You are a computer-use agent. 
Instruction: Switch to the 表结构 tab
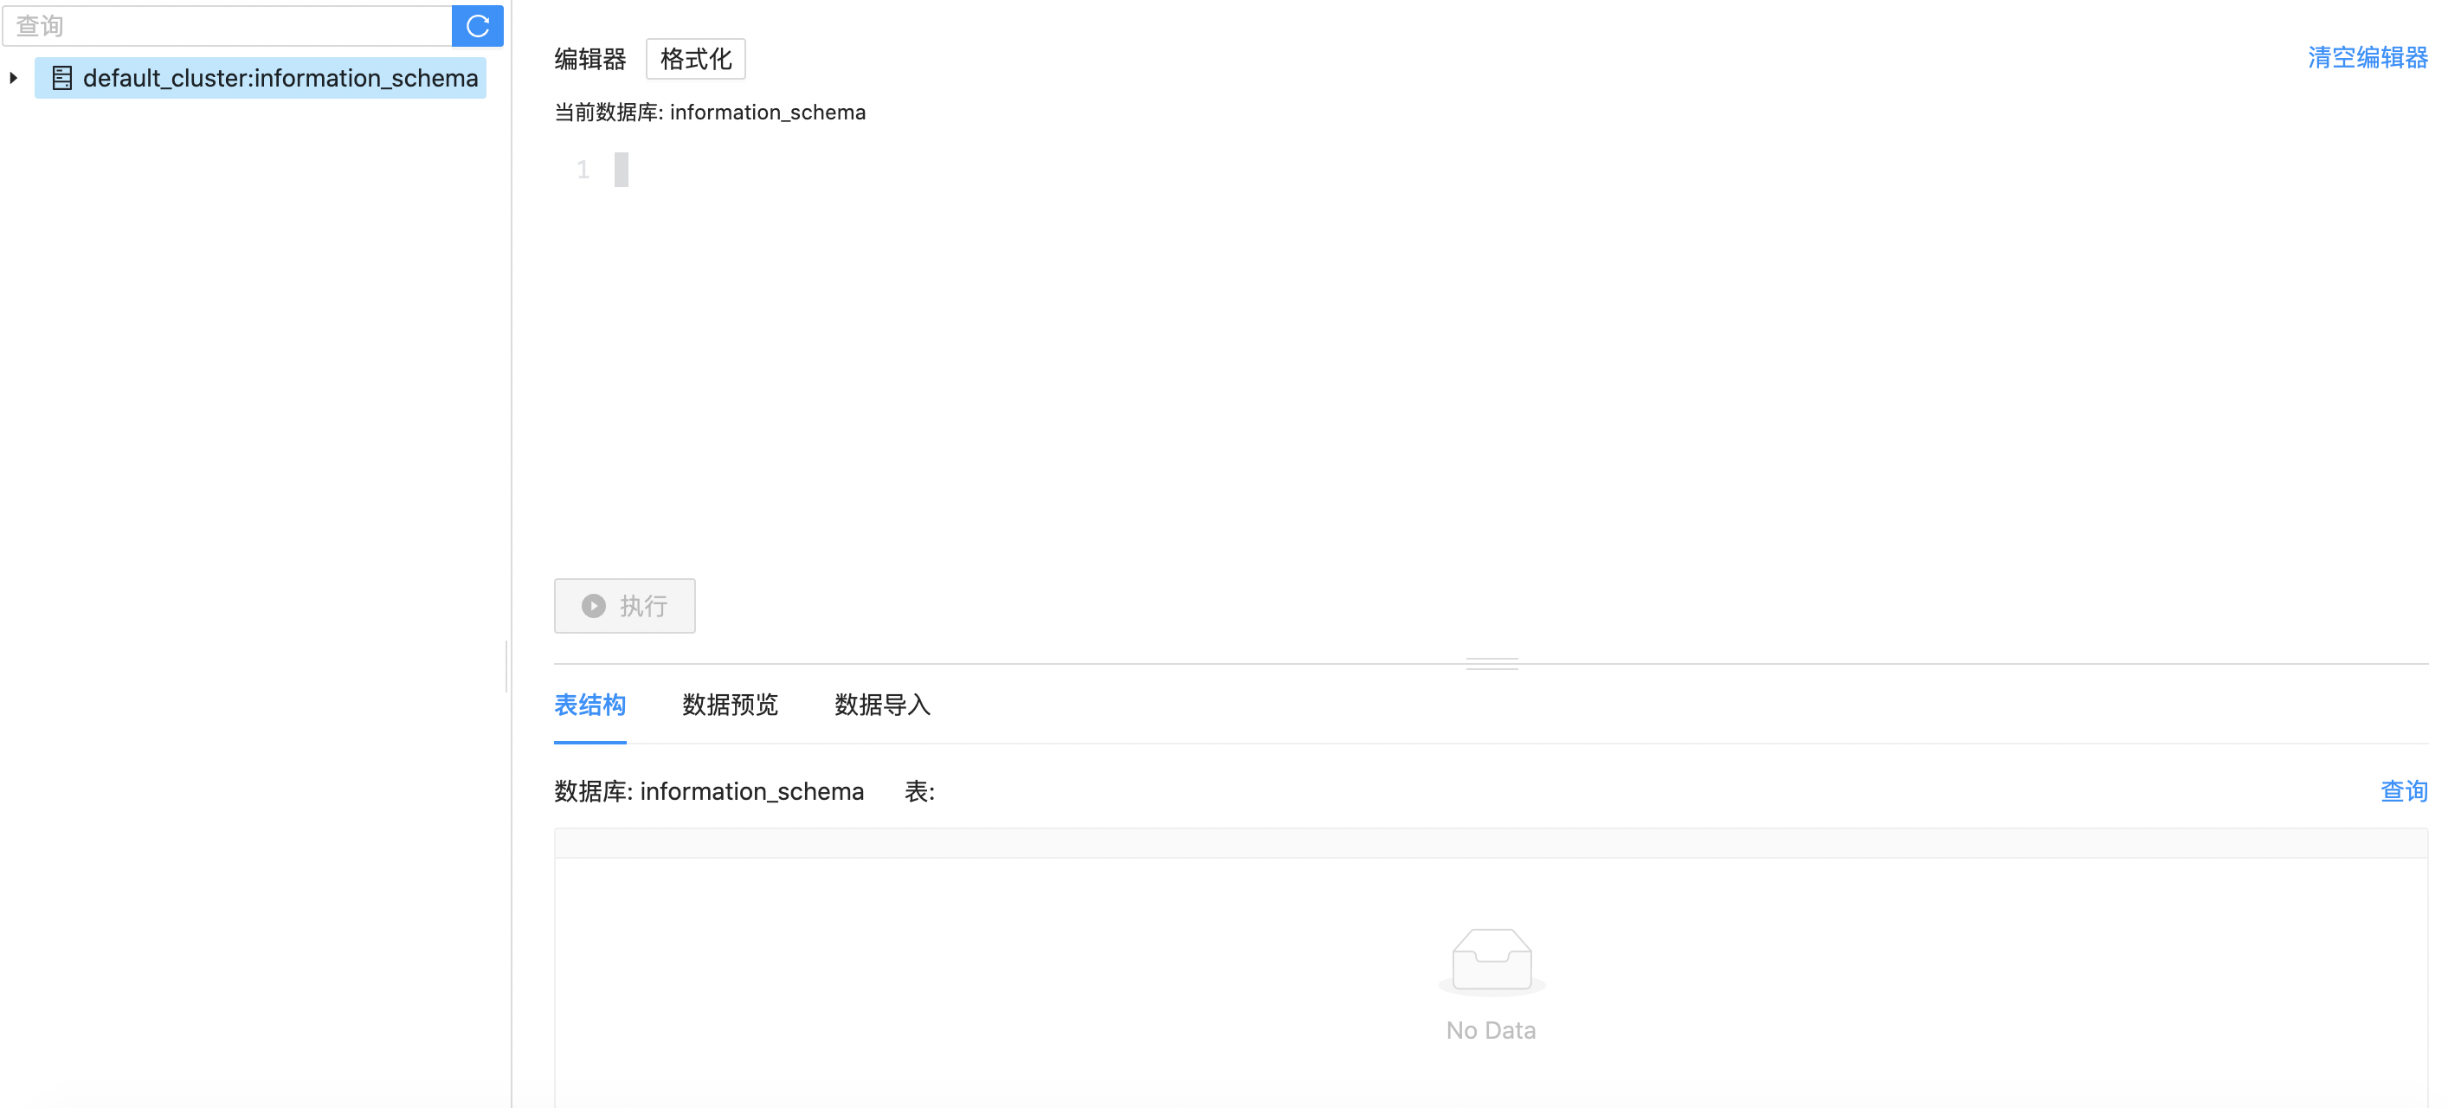pos(590,705)
